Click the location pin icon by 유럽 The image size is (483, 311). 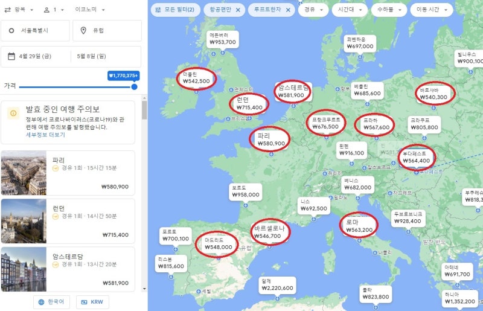click(x=83, y=31)
